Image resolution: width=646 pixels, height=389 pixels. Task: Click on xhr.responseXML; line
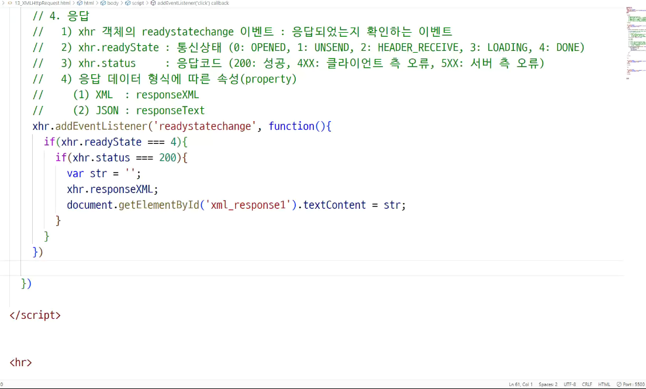(112, 189)
